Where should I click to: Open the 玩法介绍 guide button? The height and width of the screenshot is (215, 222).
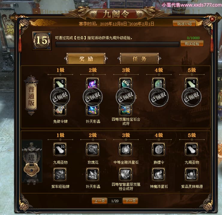(184, 24)
